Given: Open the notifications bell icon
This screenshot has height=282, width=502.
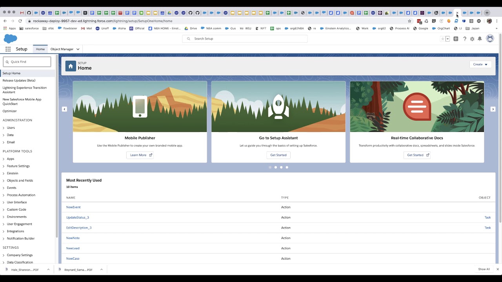Looking at the screenshot, I should [480, 39].
